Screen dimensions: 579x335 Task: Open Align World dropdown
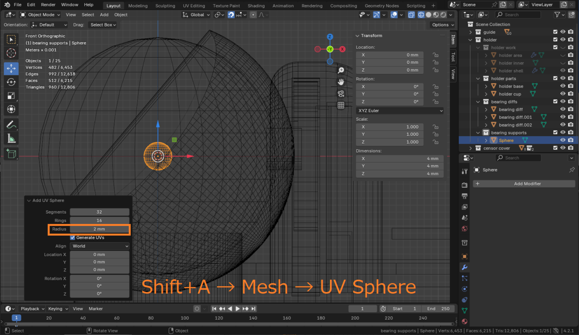99,246
